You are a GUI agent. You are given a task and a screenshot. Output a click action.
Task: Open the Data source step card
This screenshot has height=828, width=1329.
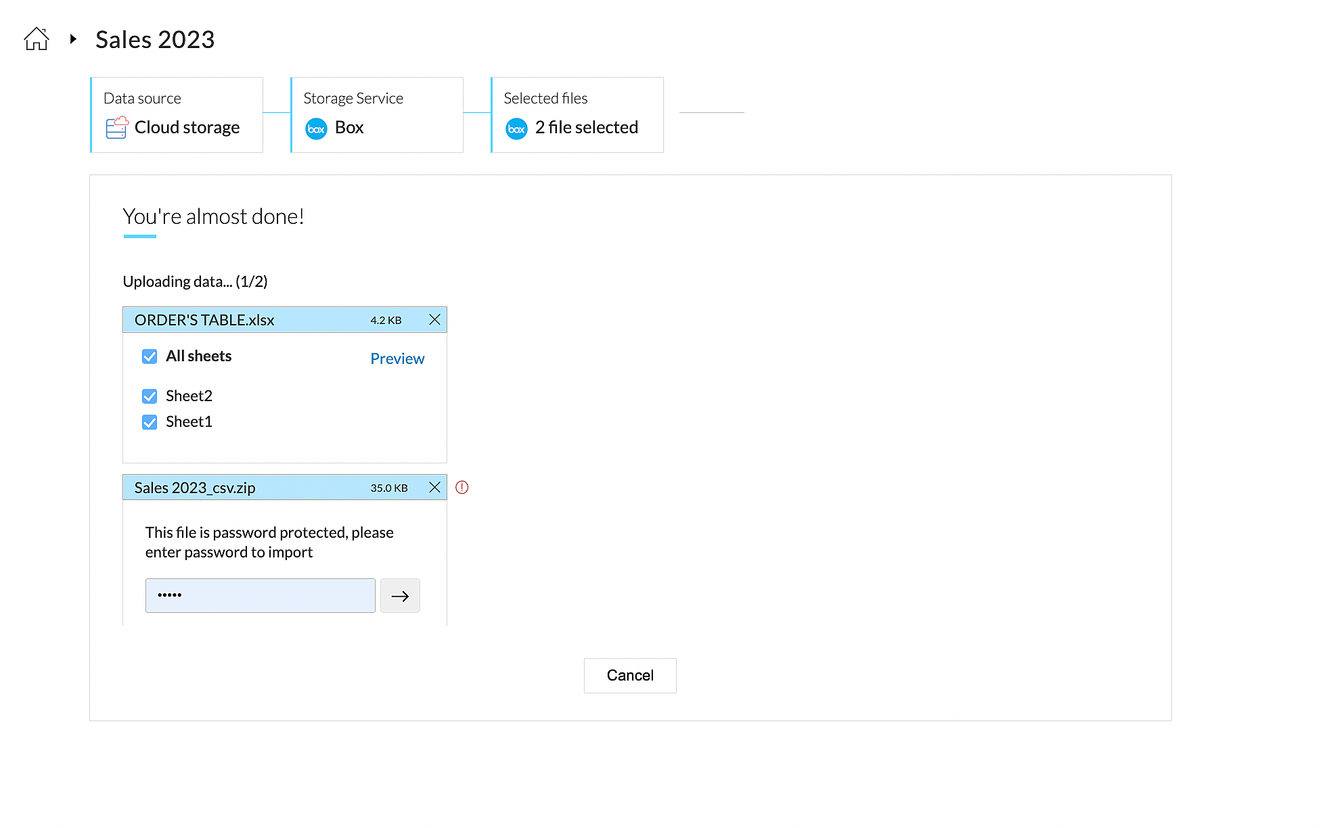177,114
